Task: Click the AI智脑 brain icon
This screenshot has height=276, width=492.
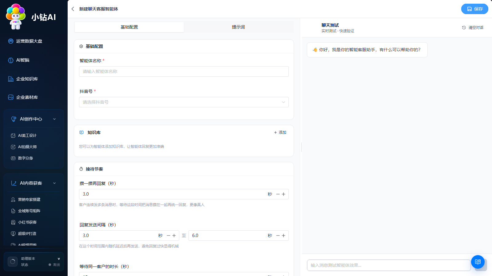Action: click(11, 60)
